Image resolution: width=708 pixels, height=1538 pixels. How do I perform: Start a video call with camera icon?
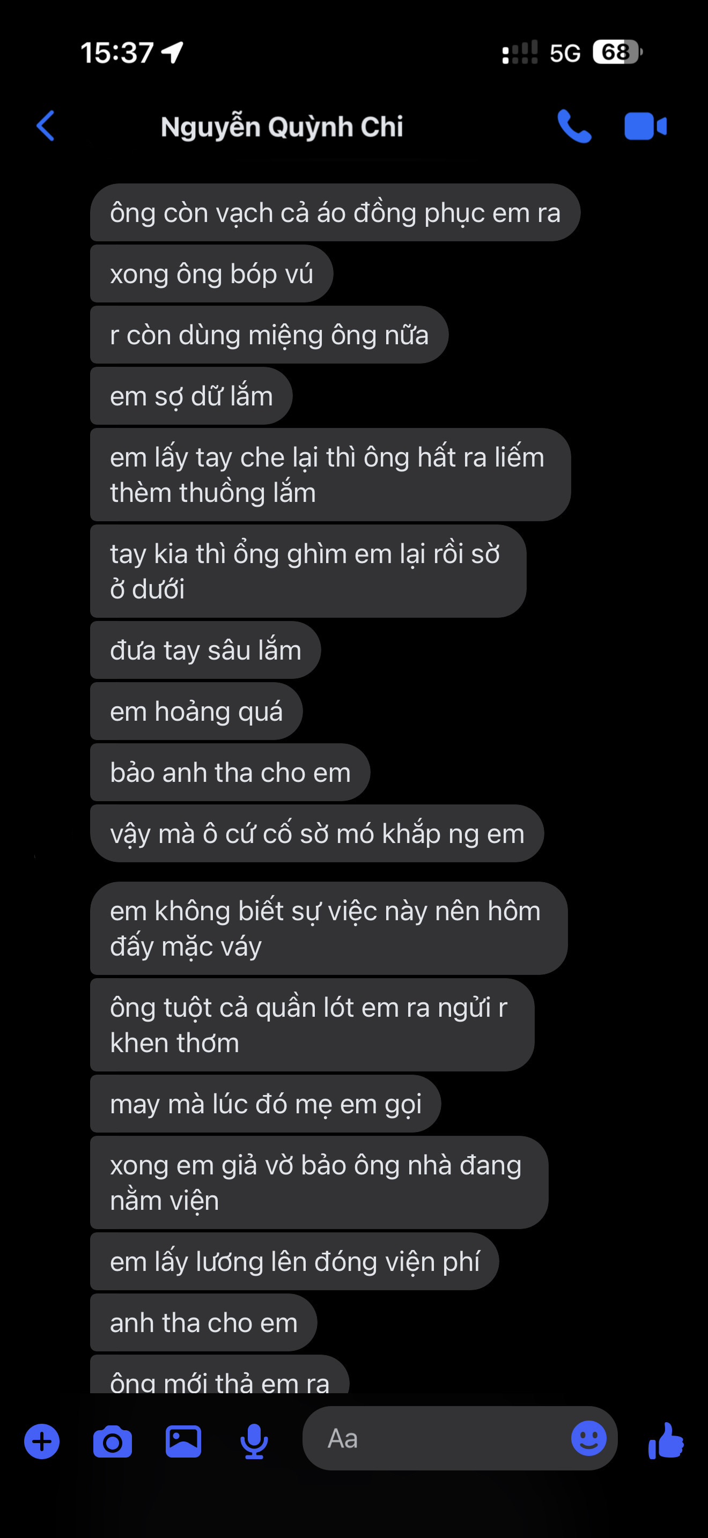tap(645, 126)
